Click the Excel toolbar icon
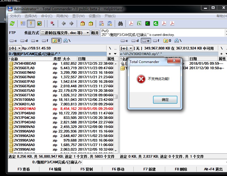This screenshot has height=176, width=227. coord(139,23)
